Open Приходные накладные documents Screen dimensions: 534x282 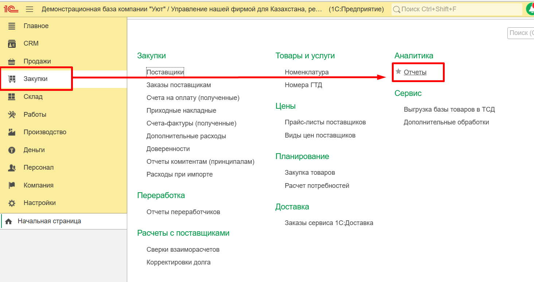[181, 111]
